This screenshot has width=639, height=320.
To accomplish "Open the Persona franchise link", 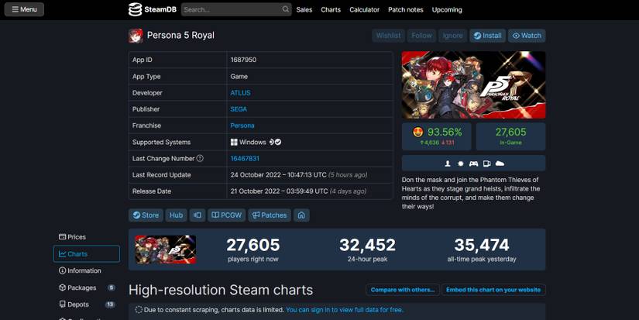I will pos(242,126).
